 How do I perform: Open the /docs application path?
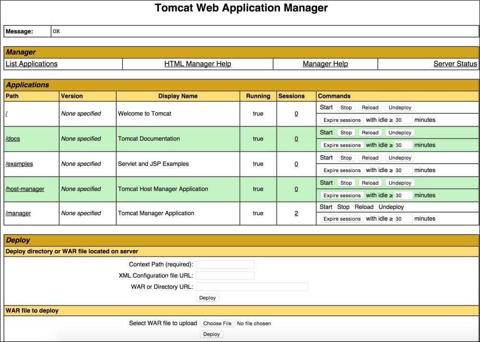[13, 139]
